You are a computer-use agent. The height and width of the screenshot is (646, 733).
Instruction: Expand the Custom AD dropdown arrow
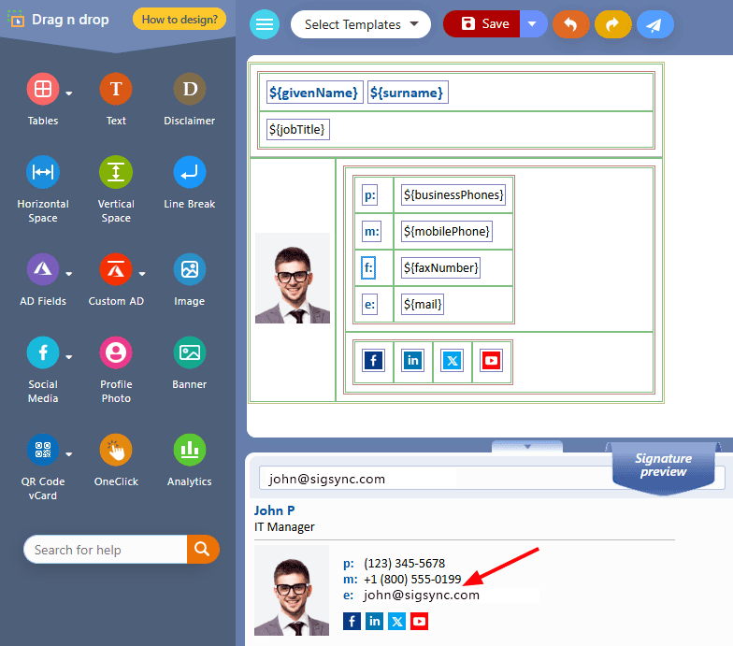(x=142, y=274)
